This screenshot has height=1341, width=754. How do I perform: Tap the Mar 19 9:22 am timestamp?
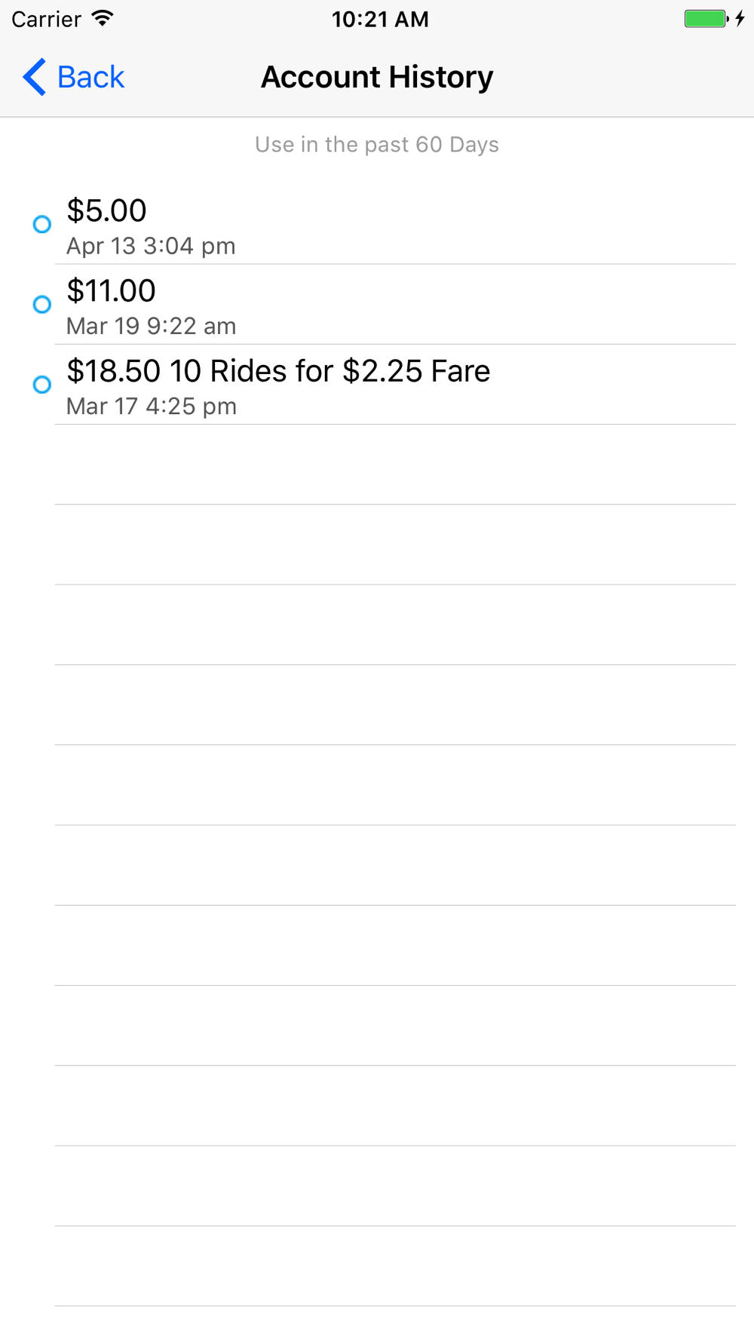pos(151,326)
